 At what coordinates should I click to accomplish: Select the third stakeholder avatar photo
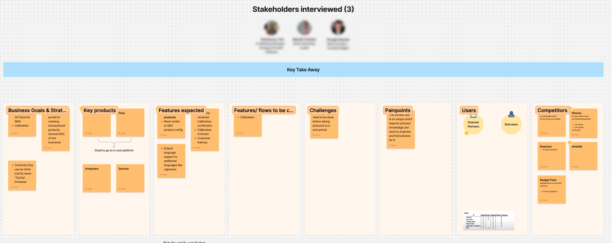click(338, 28)
